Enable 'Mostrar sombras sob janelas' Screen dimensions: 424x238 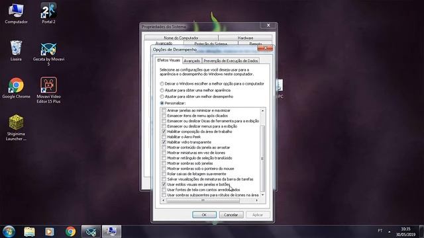(164, 163)
